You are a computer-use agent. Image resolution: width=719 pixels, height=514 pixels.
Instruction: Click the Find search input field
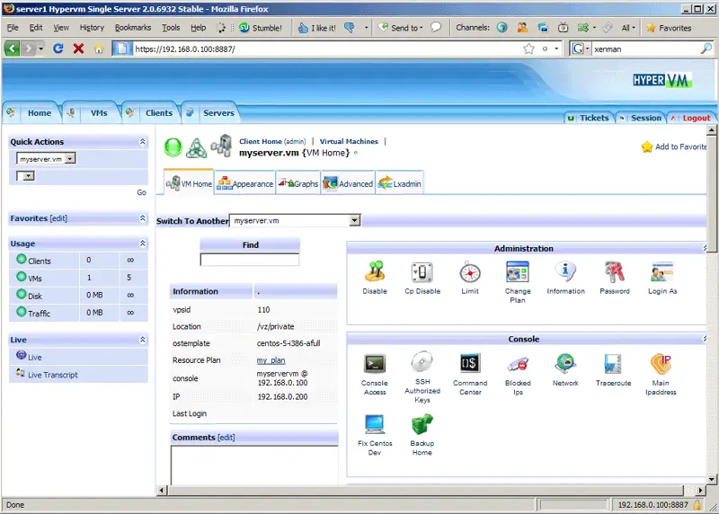point(250,260)
